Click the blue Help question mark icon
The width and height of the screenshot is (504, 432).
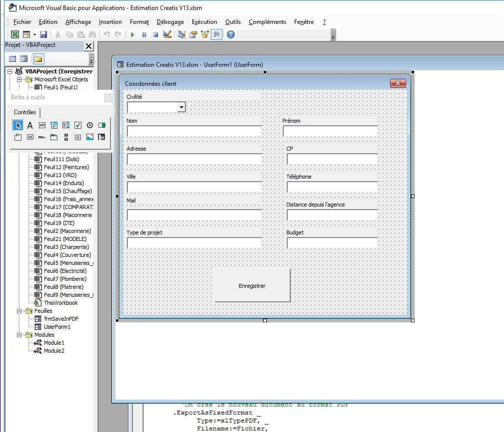tap(230, 34)
